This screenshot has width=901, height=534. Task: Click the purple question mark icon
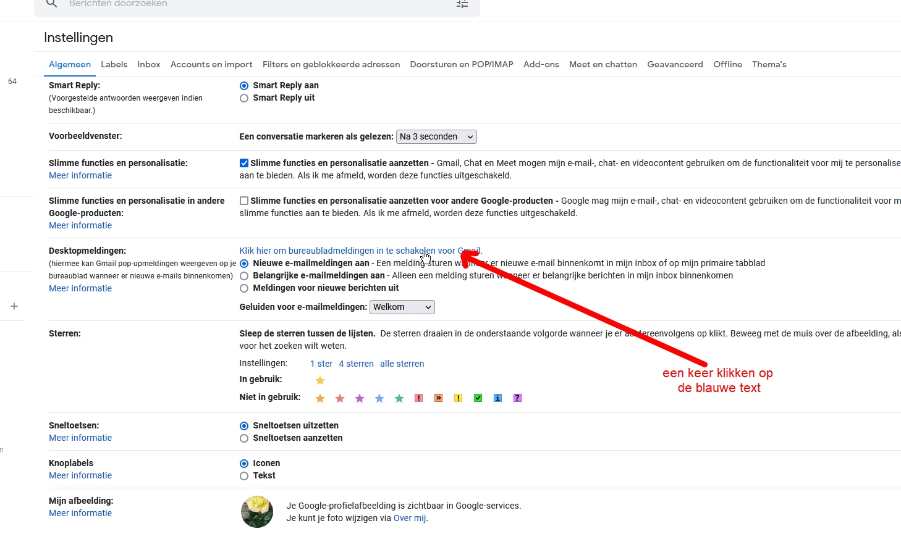click(x=517, y=398)
